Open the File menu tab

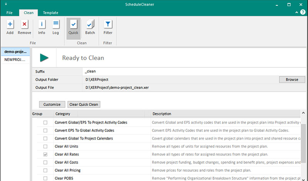9,13
